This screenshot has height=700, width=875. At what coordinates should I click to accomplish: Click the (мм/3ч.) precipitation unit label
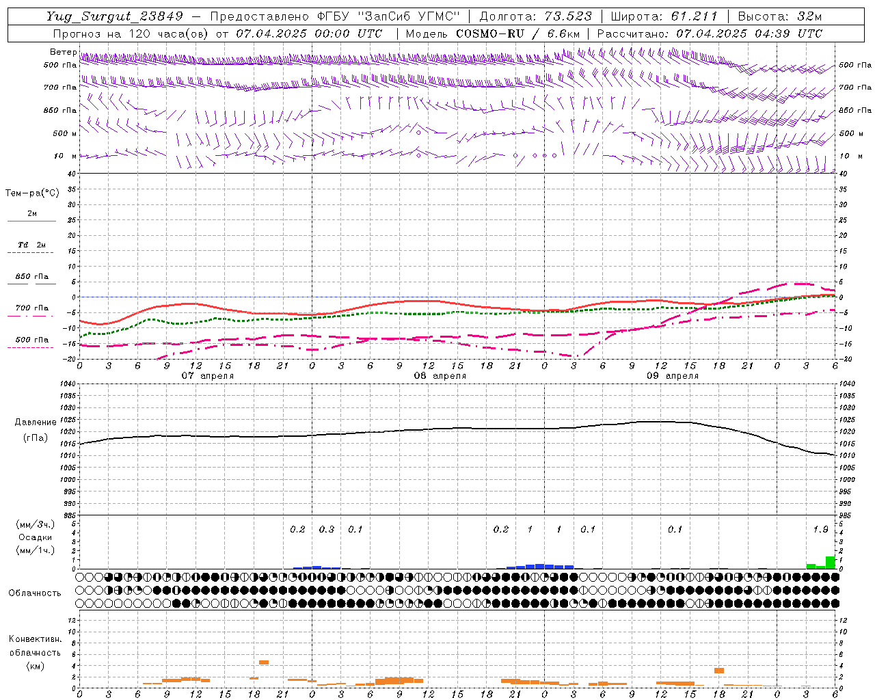click(36, 525)
